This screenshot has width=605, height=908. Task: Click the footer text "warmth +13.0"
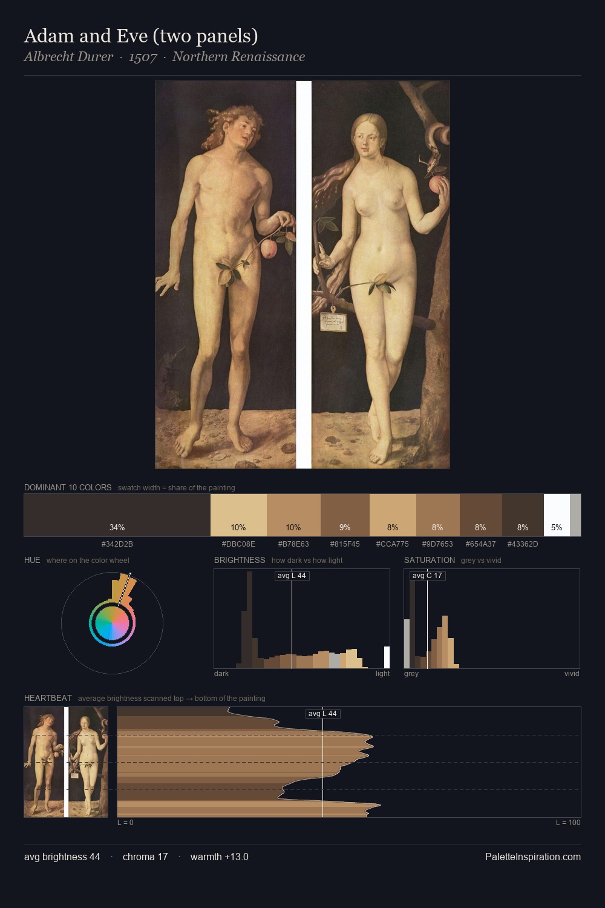point(220,857)
